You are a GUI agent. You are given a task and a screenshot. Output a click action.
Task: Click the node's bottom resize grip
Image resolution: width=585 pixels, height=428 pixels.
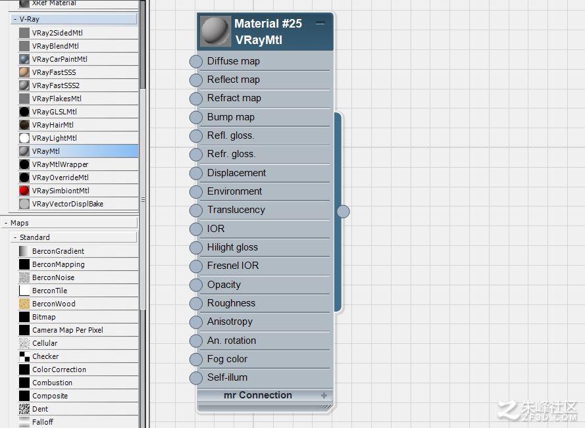[x=326, y=407]
